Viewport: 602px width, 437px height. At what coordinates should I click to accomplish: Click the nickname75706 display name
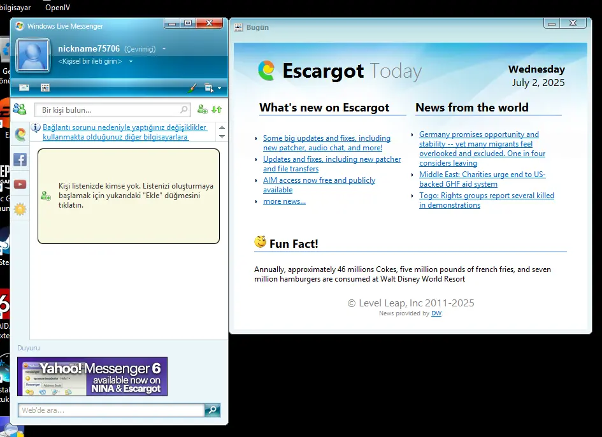(89, 49)
